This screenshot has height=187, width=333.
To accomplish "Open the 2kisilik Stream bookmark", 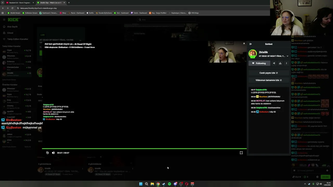I will [14, 13].
